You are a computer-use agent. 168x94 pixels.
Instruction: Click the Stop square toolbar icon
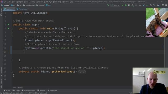[136, 5]
